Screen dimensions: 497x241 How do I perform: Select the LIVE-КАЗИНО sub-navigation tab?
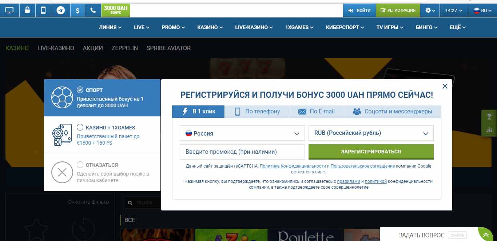point(56,48)
